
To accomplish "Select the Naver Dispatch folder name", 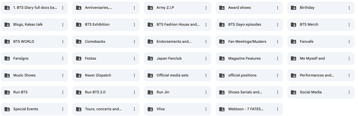I will [98, 75].
